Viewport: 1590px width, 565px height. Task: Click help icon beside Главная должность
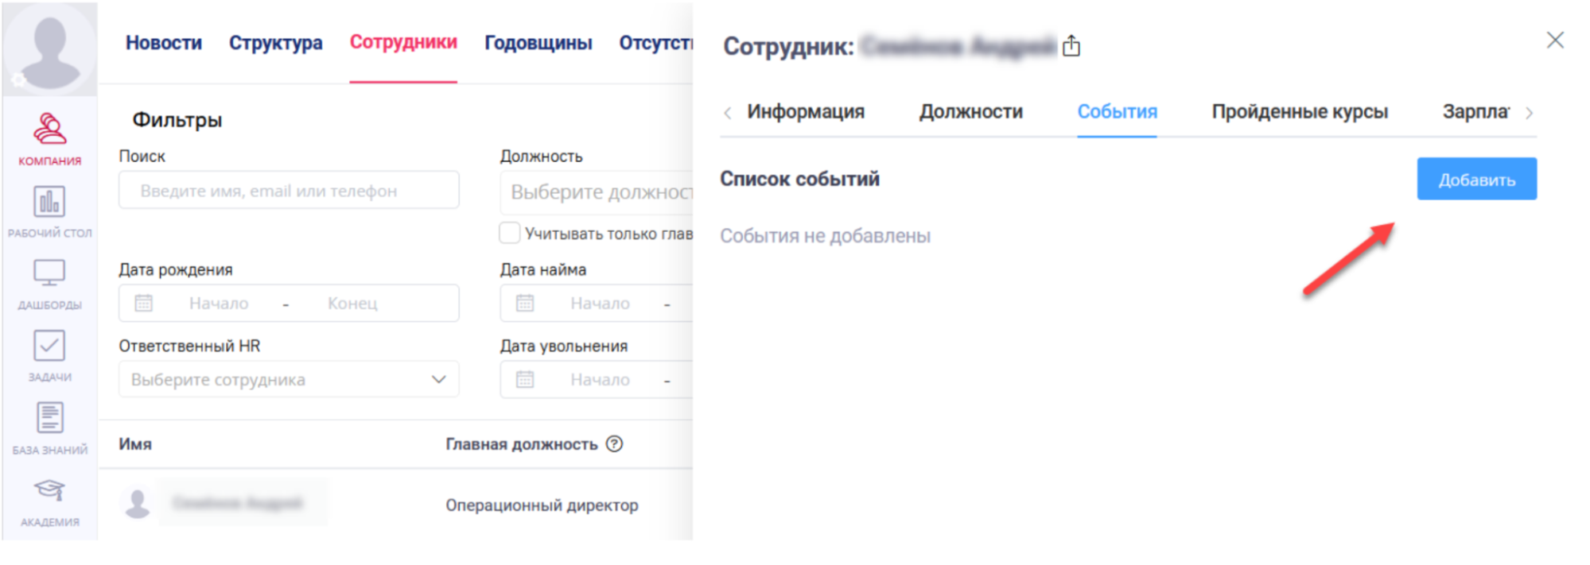[x=614, y=443]
